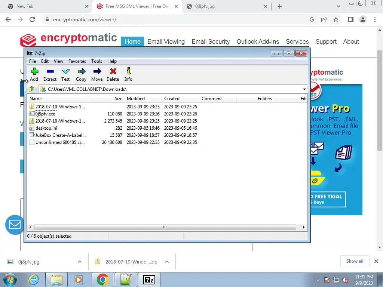Open a new browser tab
Screen dimensions: 383x287
point(280,6)
